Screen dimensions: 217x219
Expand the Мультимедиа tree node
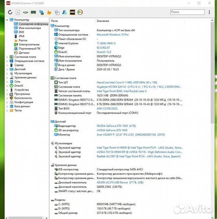(7, 73)
